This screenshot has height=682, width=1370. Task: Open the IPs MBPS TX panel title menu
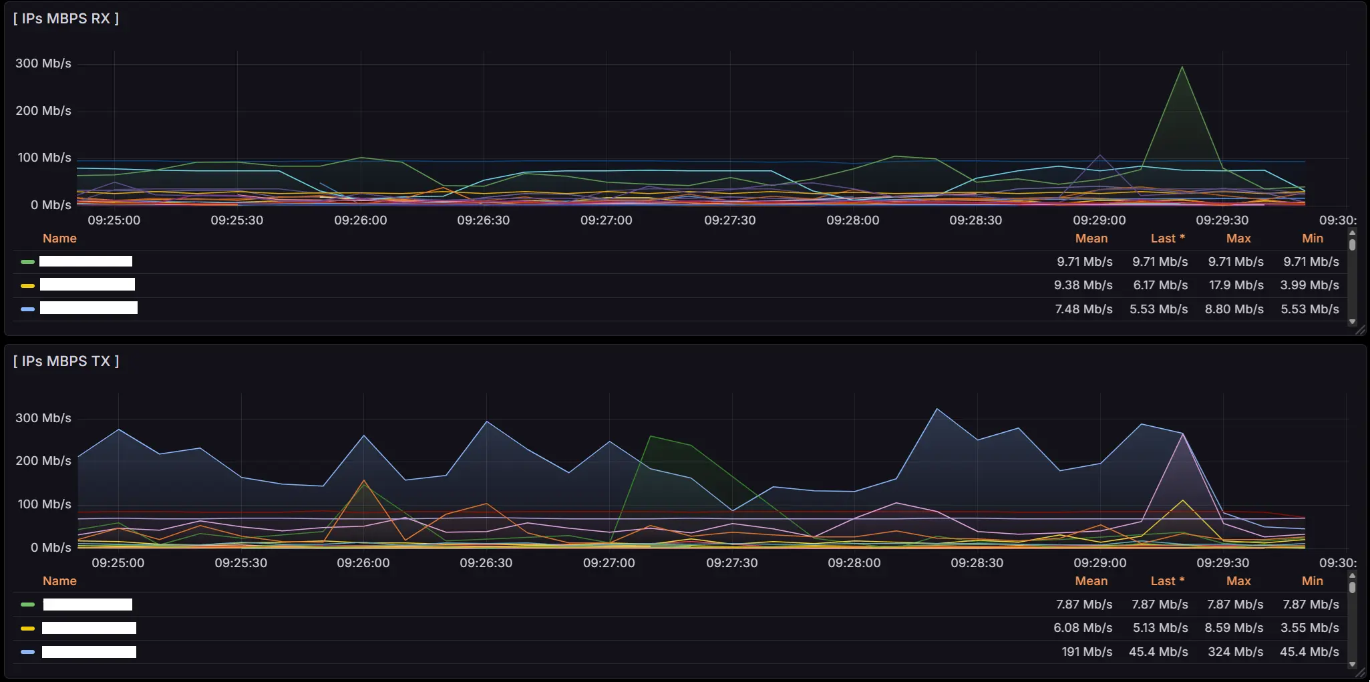65,361
